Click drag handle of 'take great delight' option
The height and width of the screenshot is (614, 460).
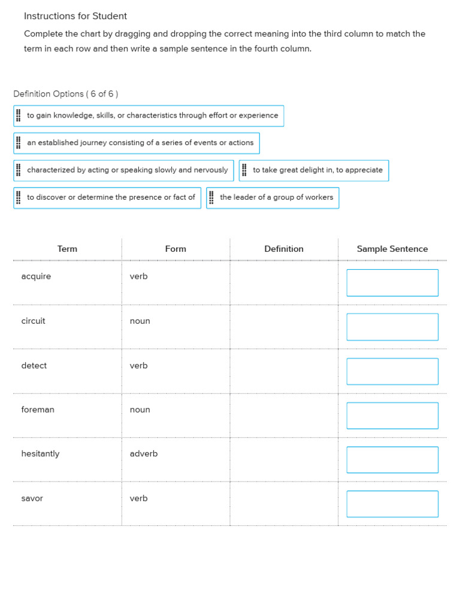[x=244, y=170]
